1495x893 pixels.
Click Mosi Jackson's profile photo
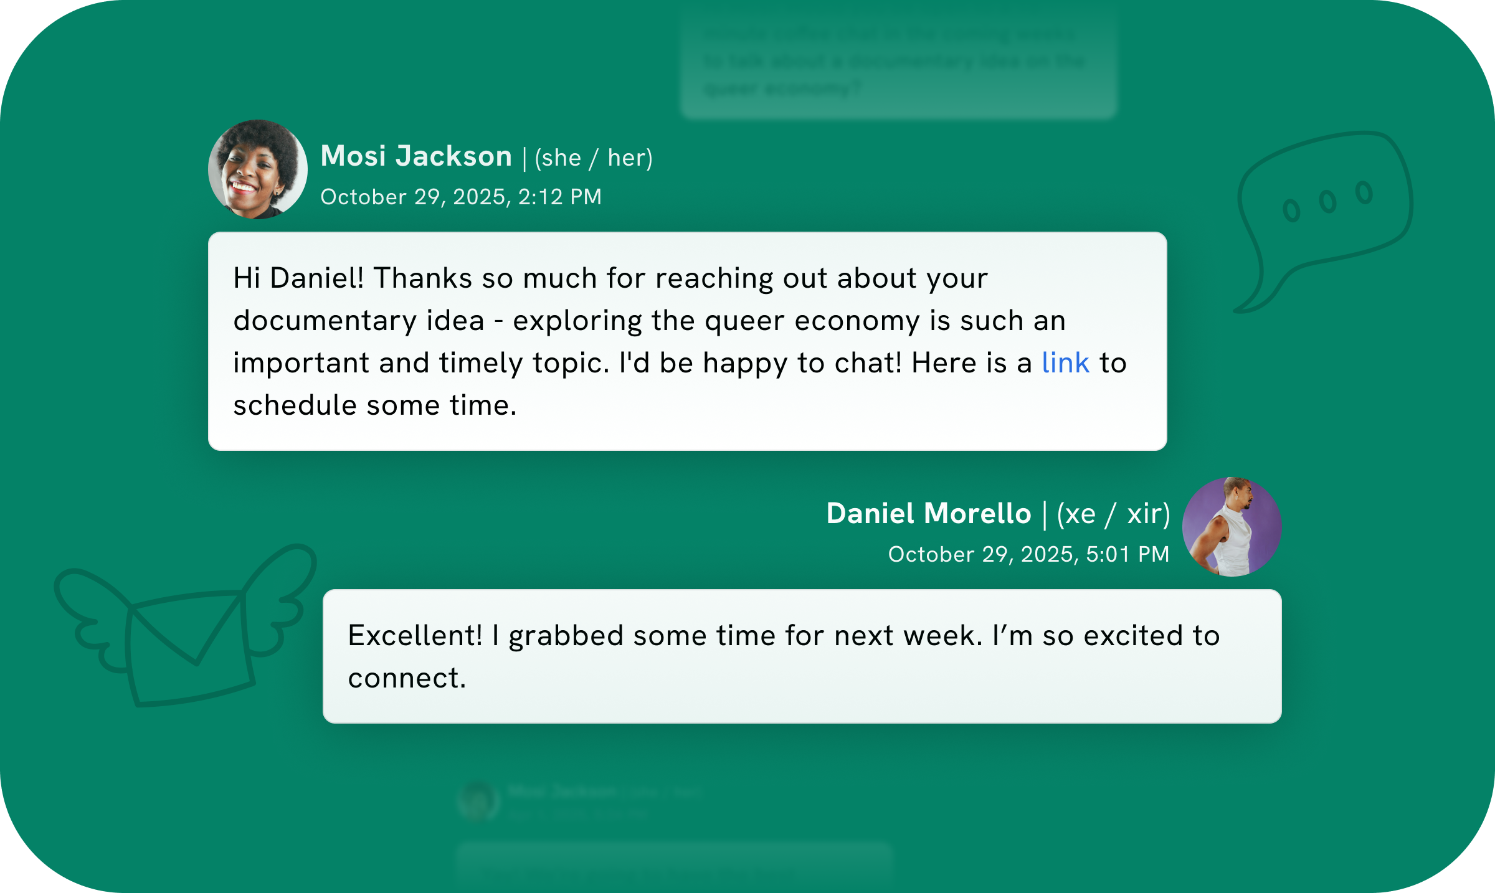[x=258, y=169]
